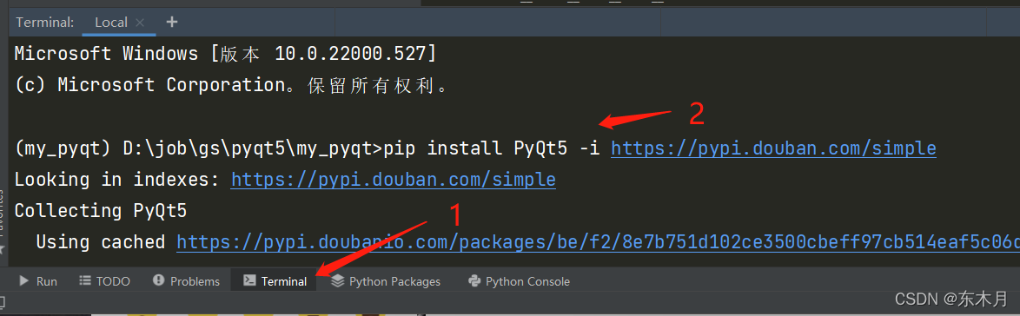The image size is (1020, 316).
Task: Click the Collecting PyQt5 output line
Action: (x=101, y=211)
